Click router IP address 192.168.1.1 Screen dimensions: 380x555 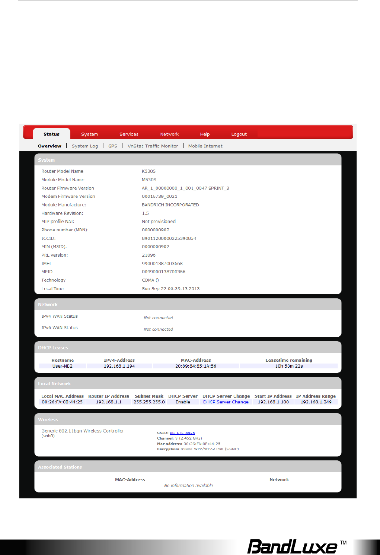point(109,402)
